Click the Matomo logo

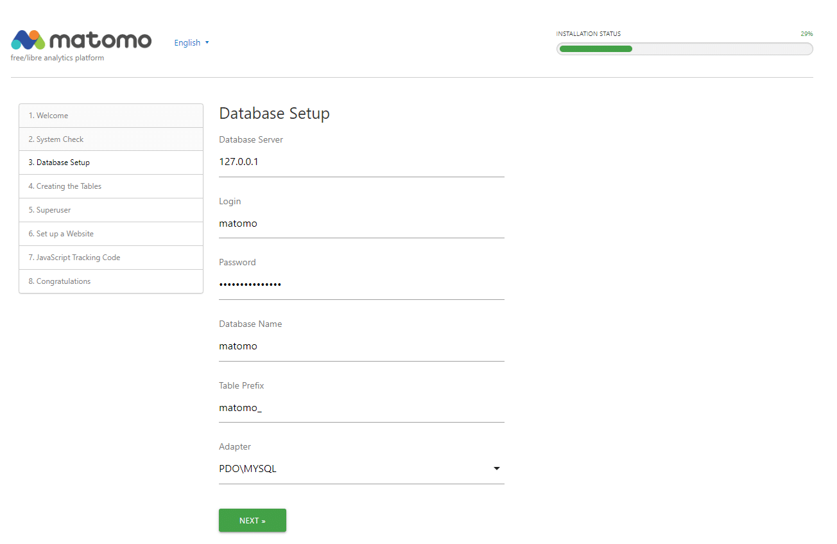[x=81, y=40]
